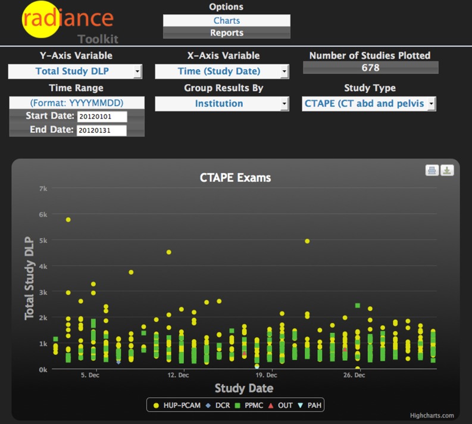Expand the X-Axis Variable dropdown

click(221, 72)
